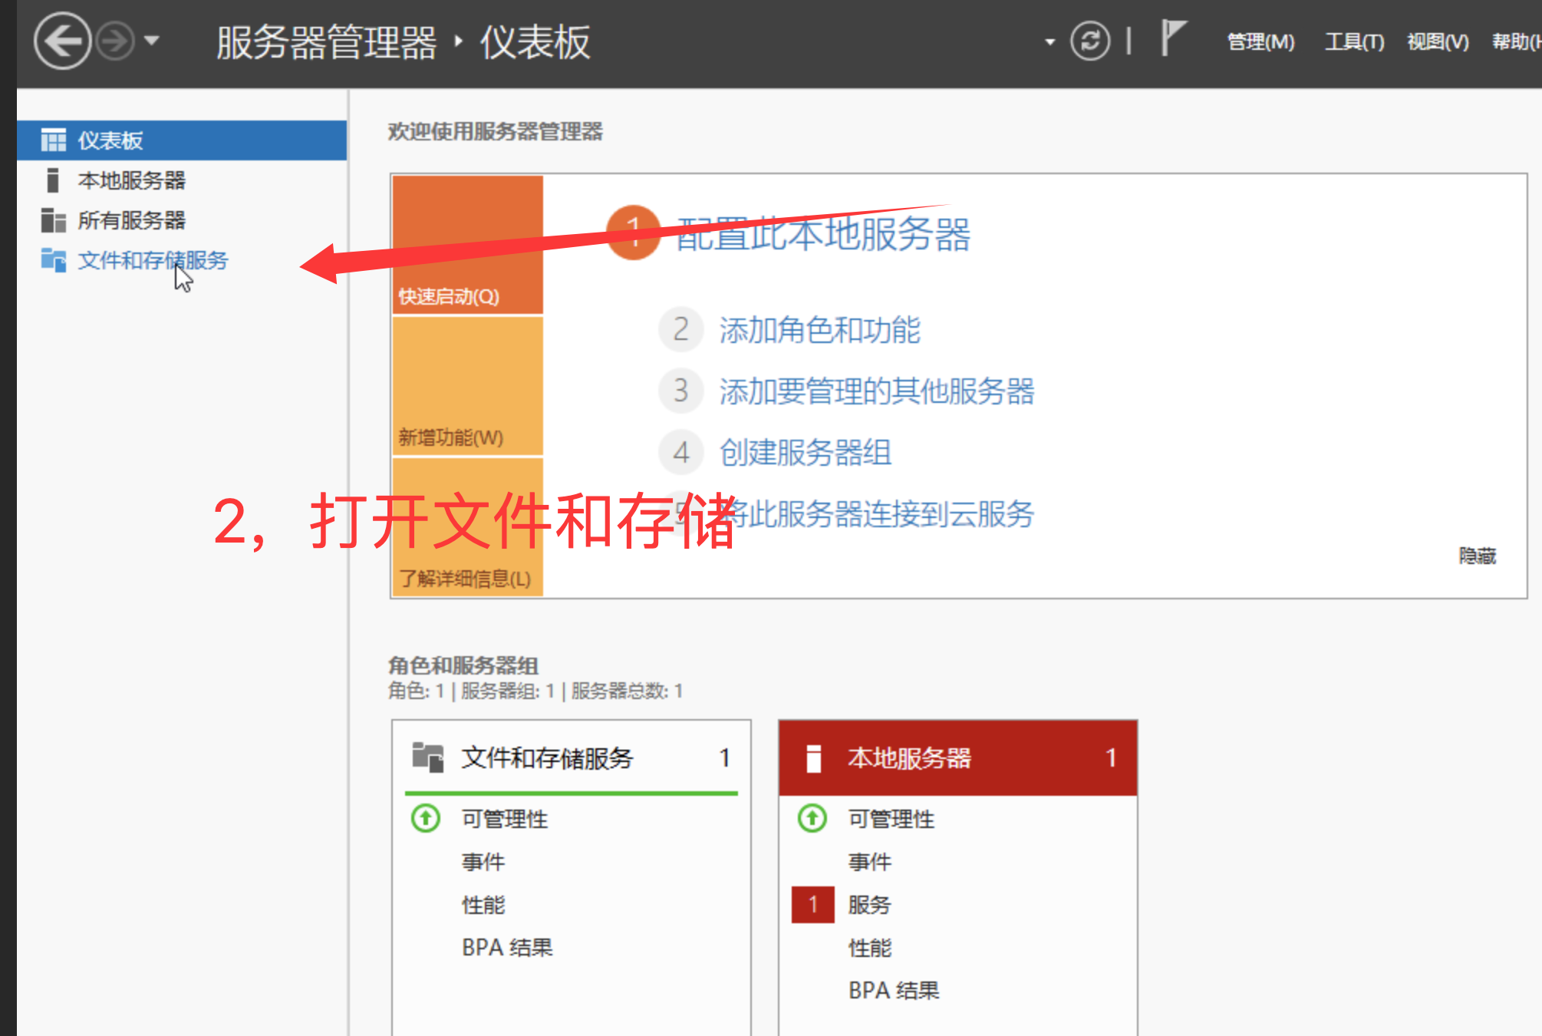Click green manageability icon in File Storage tile
1542x1036 pixels.
click(x=426, y=818)
